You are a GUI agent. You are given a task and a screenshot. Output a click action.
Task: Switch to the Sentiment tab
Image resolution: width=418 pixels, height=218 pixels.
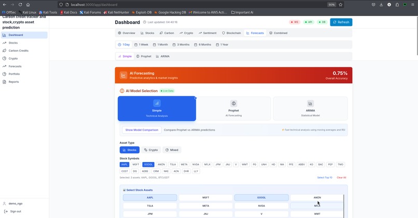tap(207, 33)
